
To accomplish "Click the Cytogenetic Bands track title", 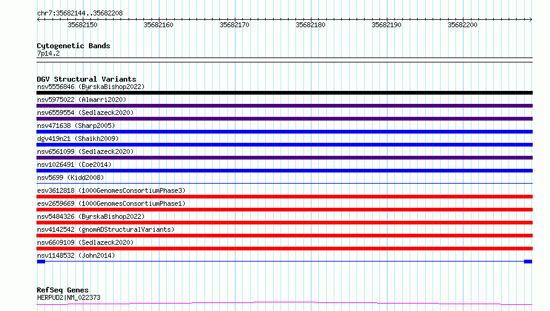I will click(74, 46).
